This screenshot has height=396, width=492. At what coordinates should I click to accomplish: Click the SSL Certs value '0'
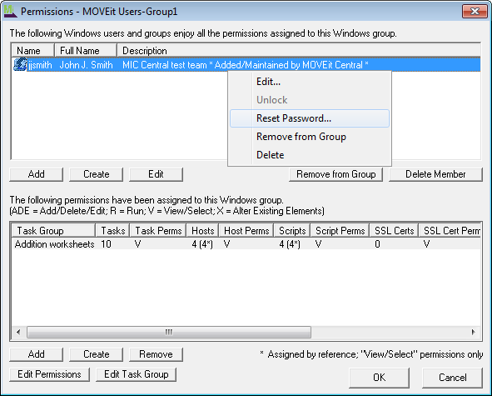[377, 244]
